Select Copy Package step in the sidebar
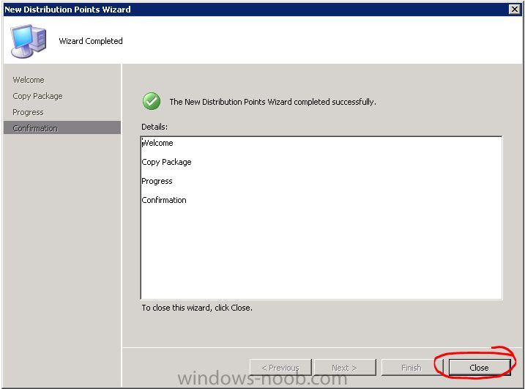The height and width of the screenshot is (389, 525). 37,96
